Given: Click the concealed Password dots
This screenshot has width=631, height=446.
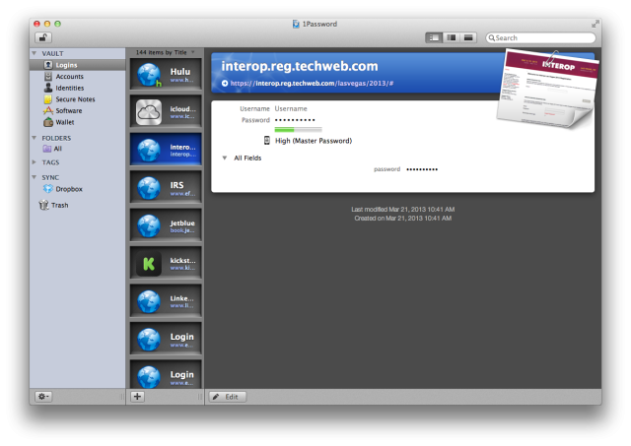Looking at the screenshot, I should coord(295,120).
